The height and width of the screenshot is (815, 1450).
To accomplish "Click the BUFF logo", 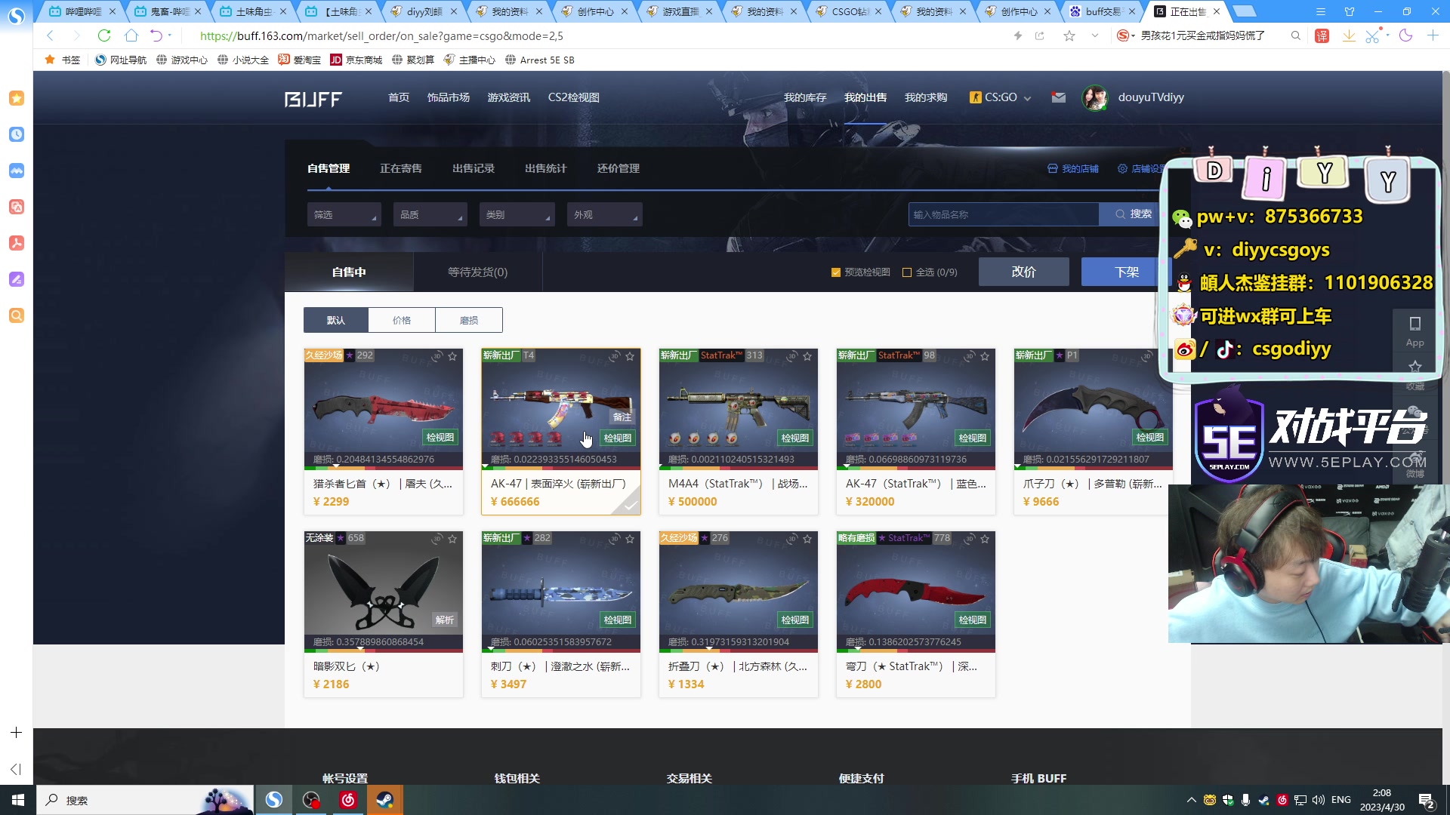I will [313, 99].
